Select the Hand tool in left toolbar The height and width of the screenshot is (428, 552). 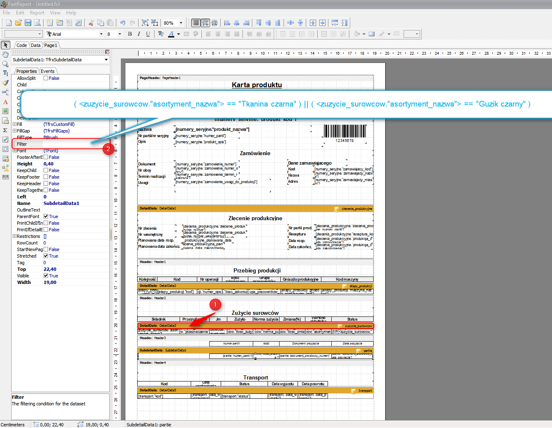[5, 55]
